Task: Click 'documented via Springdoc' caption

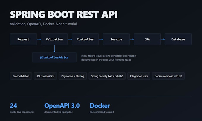Action: click(58, 112)
